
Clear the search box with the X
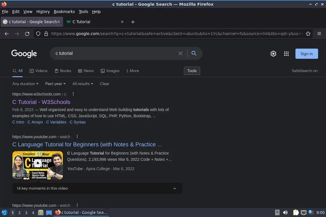click(x=181, y=53)
